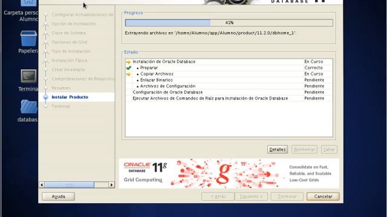Click the Copiar Archivos row
This screenshot has width=387, height=217.
tap(229, 74)
